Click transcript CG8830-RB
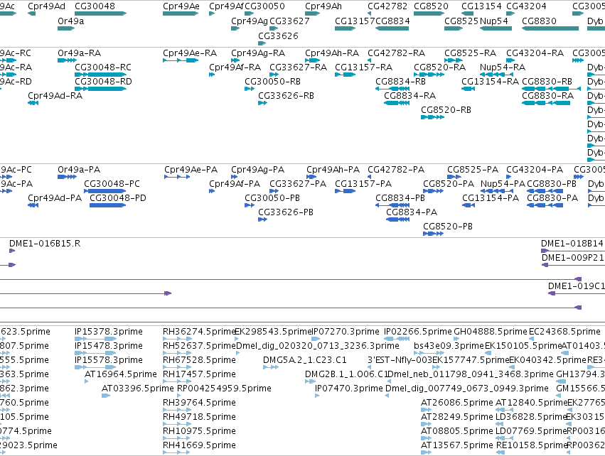This screenshot has width=605, height=456. coord(547,82)
